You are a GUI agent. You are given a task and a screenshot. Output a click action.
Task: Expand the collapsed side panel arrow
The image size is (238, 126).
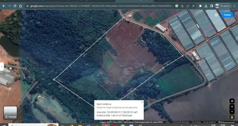[2, 66]
